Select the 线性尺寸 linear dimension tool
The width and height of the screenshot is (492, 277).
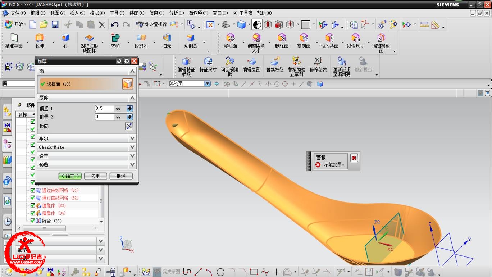[355, 41]
